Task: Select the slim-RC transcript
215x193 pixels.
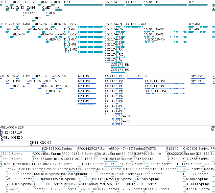Action: [x=197, y=32]
